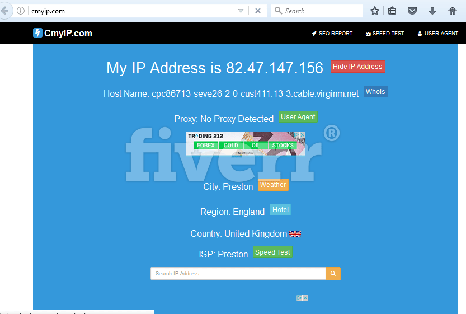Viewport: 466px width, 314px height.
Task: Click the browser back arrow button
Action: coord(5,11)
